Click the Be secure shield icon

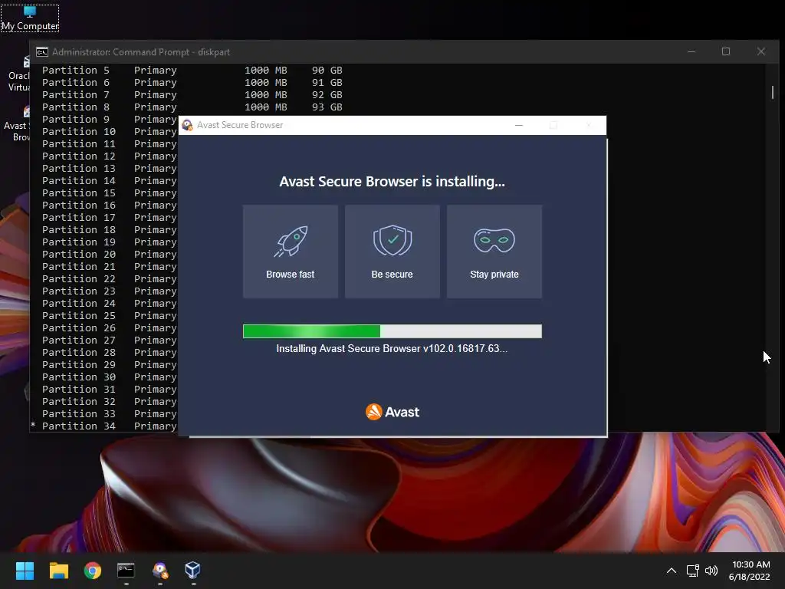tap(392, 240)
